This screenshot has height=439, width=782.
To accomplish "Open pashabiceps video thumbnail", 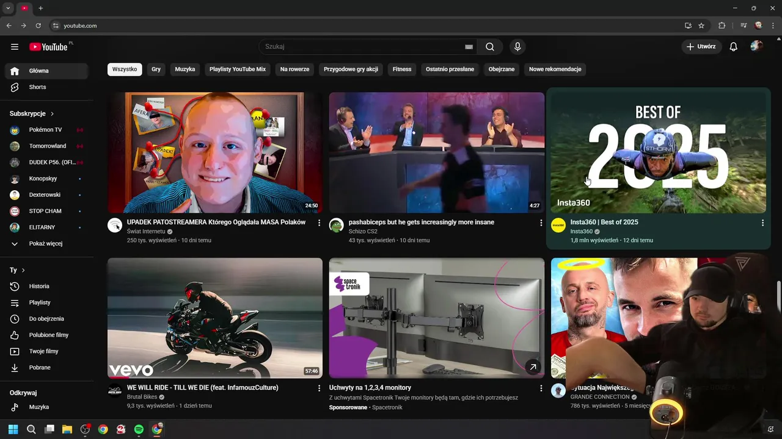I will [x=436, y=152].
